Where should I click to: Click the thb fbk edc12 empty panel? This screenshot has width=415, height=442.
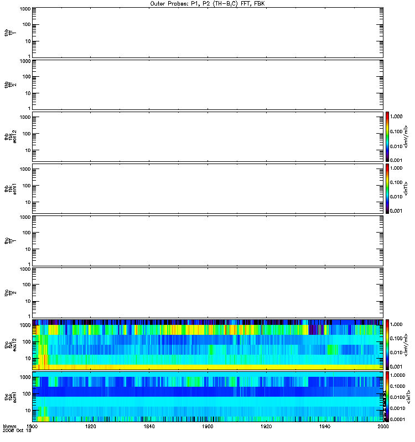click(208, 136)
